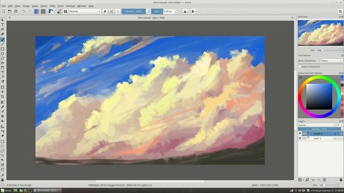Move the selected layer up
The width and height of the screenshot is (344, 193).
[319, 180]
